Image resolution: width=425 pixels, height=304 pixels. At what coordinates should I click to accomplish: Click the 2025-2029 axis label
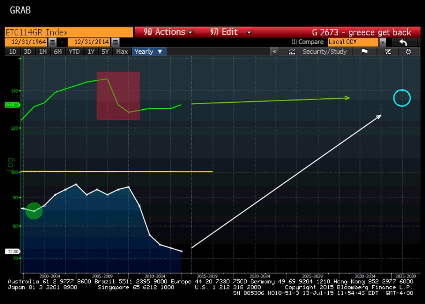pos(313,276)
